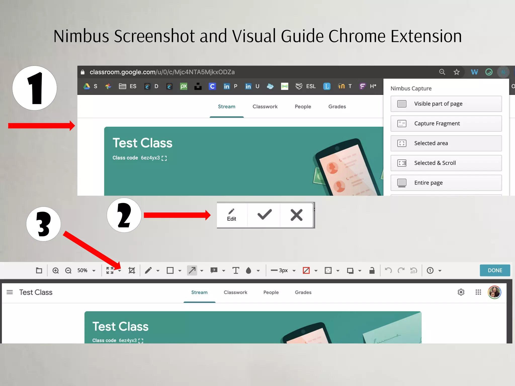Click the numbering tool icon
The height and width of the screenshot is (386, 515).
tap(430, 270)
